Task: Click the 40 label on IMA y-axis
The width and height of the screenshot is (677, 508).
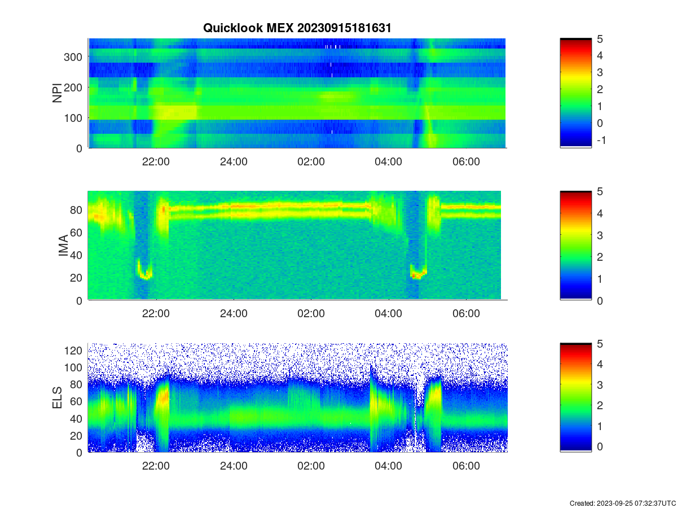Action: pyautogui.click(x=77, y=255)
